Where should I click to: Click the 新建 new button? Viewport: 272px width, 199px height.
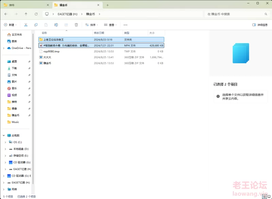[10, 25]
